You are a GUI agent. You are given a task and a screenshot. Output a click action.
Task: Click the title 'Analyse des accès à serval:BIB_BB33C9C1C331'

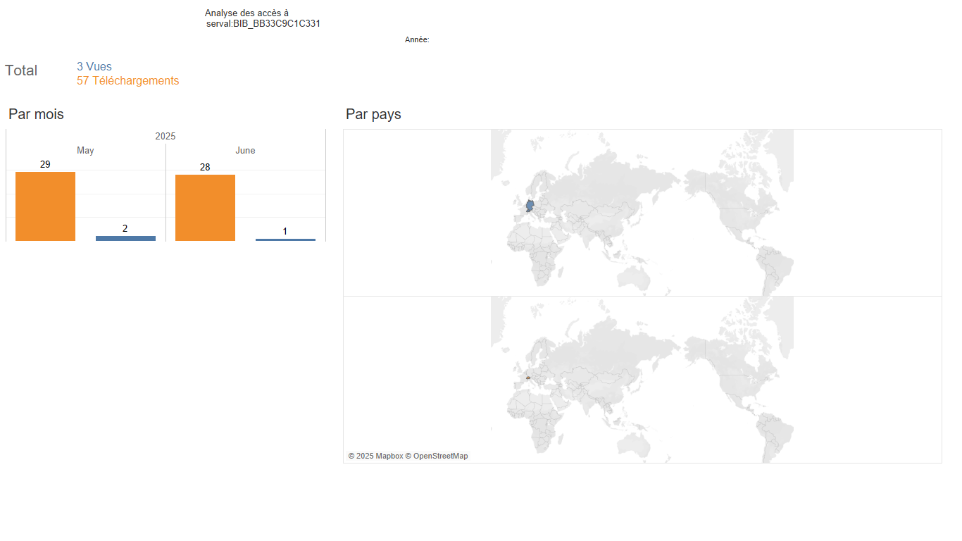(263, 18)
